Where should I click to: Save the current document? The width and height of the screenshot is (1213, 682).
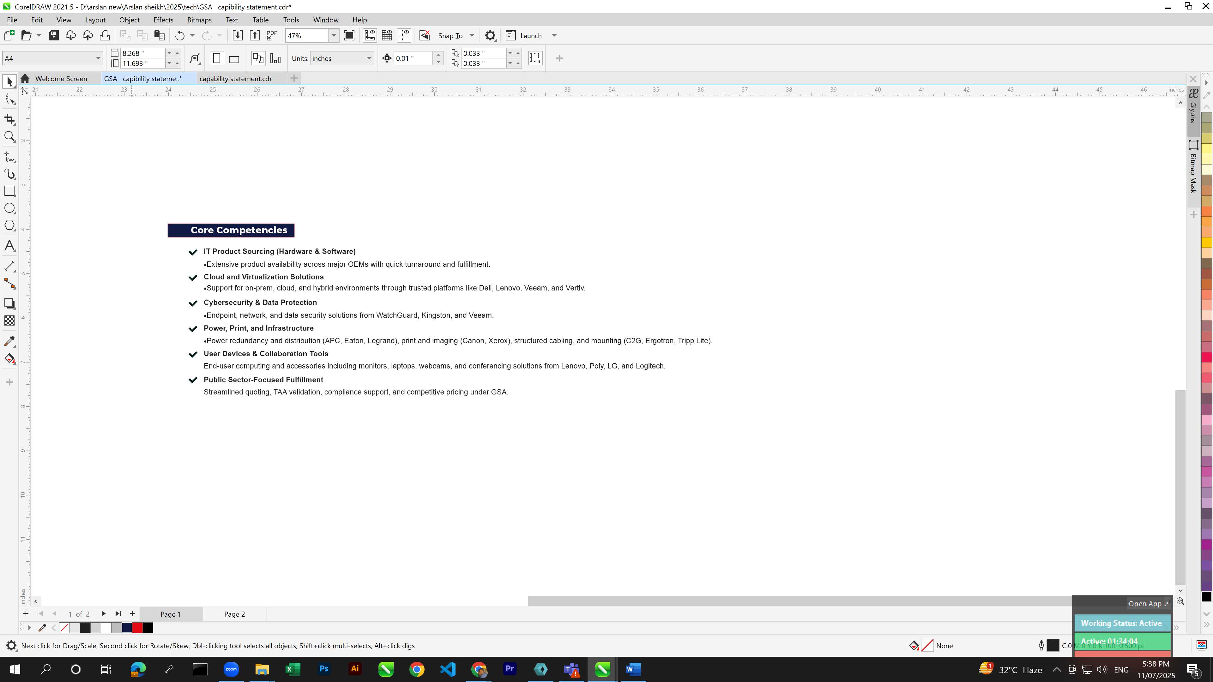point(54,35)
